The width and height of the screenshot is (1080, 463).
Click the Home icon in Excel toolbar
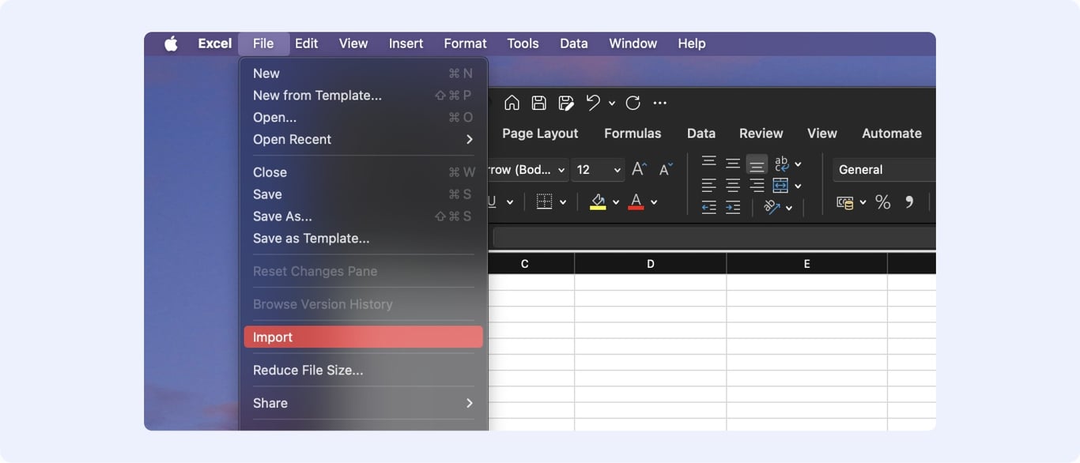pyautogui.click(x=512, y=103)
